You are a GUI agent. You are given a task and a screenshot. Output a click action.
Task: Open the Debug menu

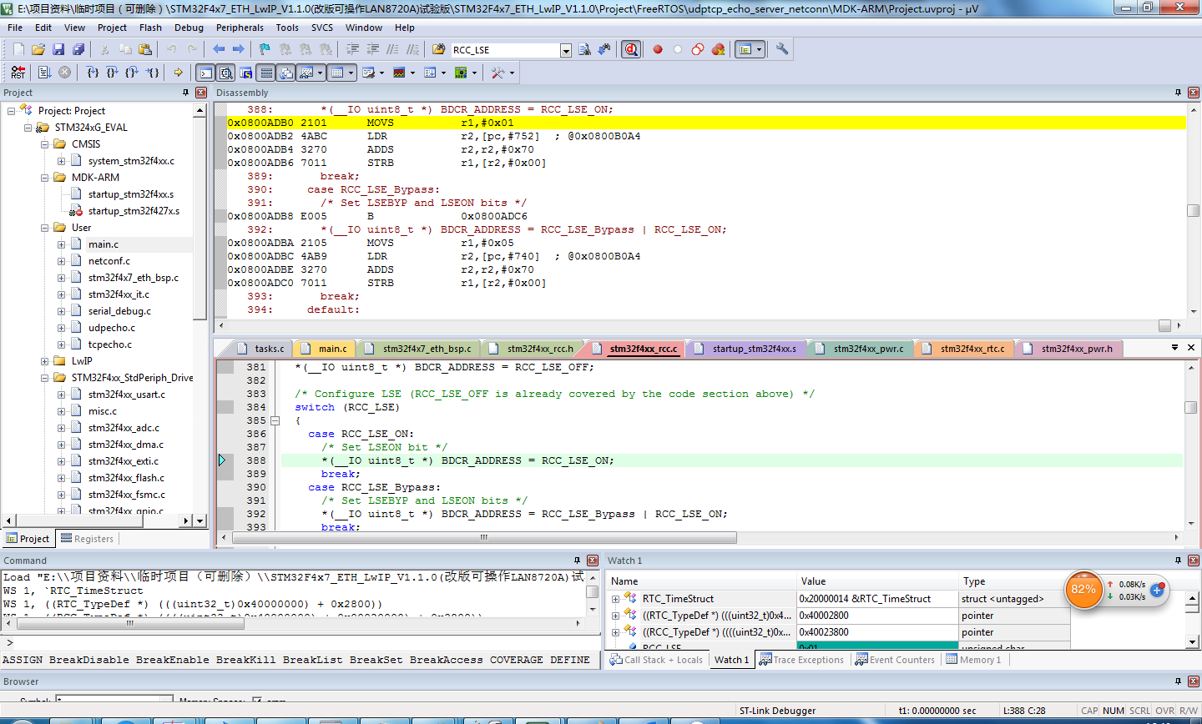pos(189,28)
